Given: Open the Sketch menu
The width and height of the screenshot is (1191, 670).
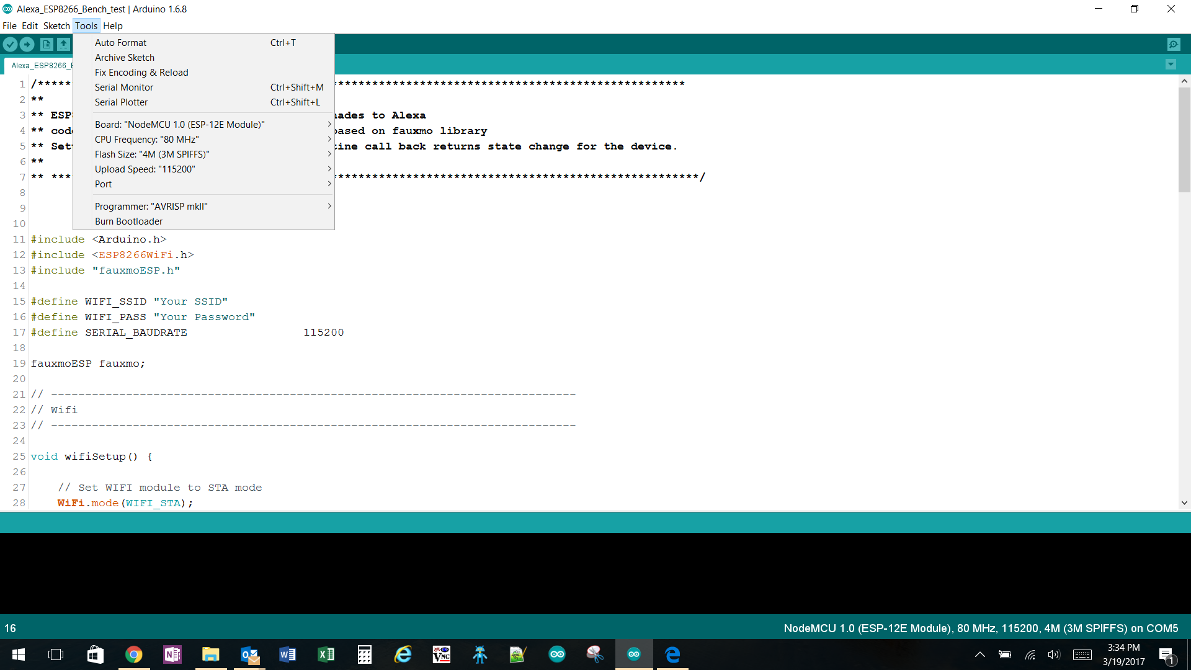Looking at the screenshot, I should click(56, 25).
